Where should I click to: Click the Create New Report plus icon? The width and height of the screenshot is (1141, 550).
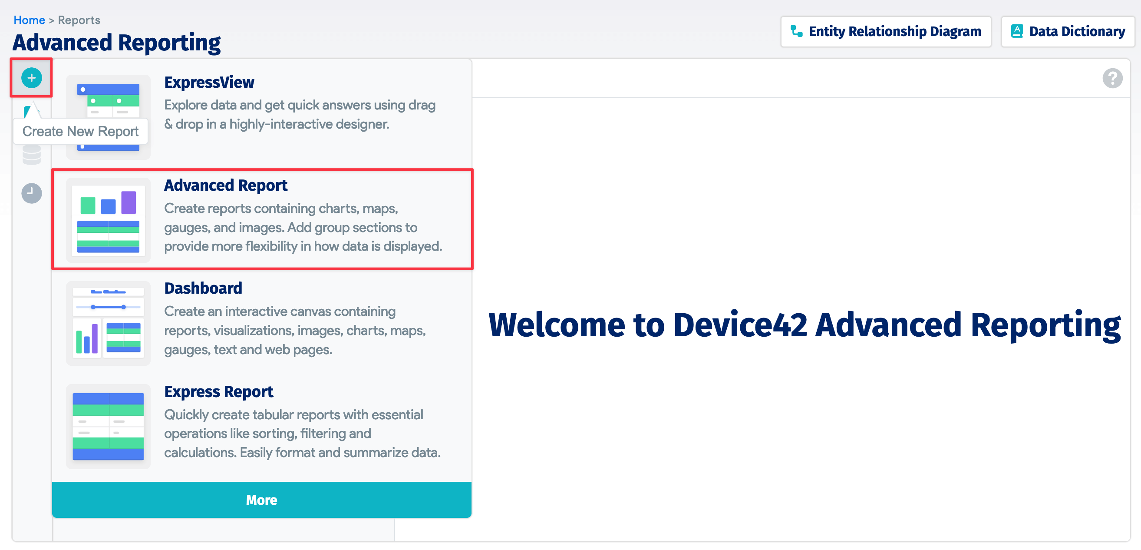pos(31,78)
